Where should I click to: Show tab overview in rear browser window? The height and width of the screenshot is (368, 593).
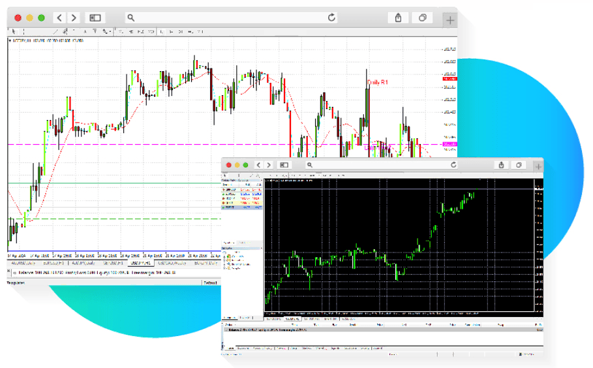(423, 18)
